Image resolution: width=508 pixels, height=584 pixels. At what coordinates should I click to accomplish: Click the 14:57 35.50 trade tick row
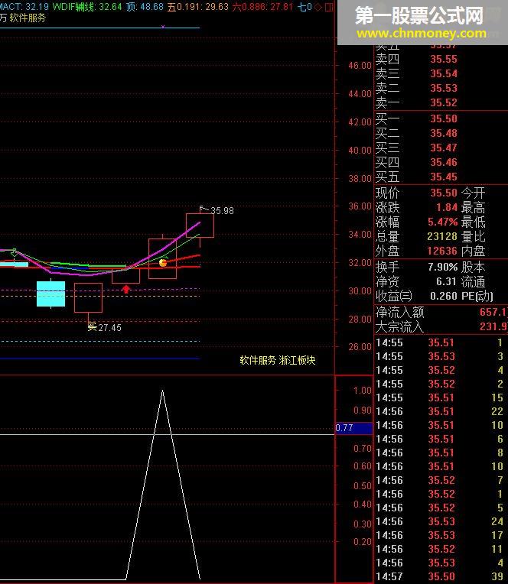pos(441,576)
